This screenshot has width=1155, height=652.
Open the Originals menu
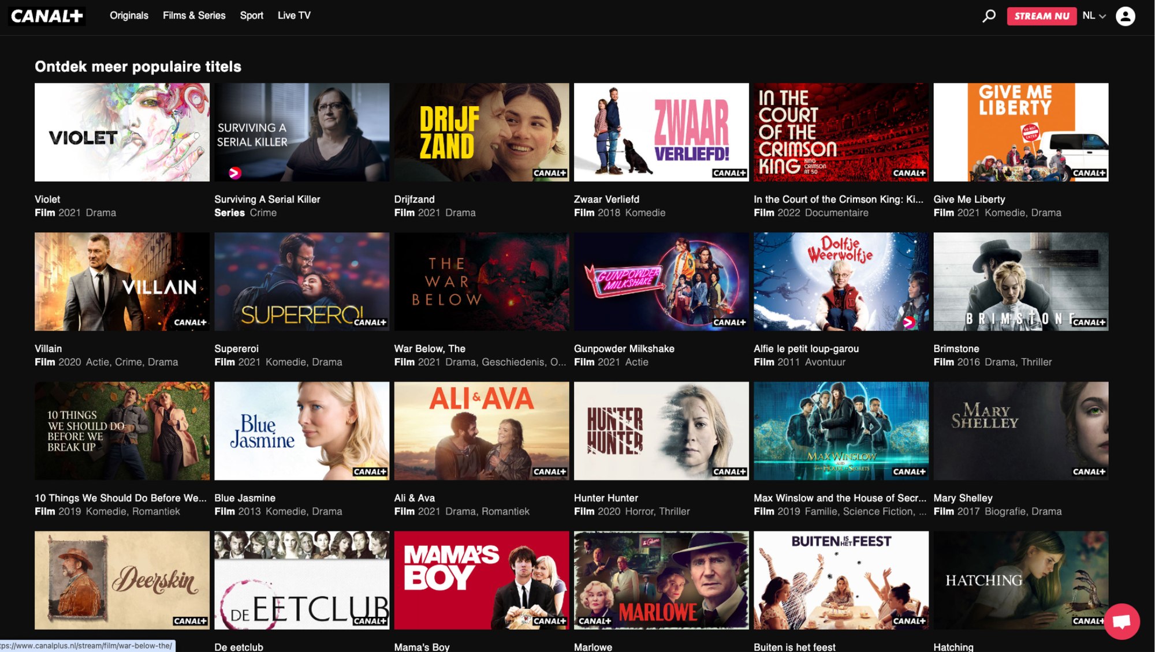(x=129, y=16)
